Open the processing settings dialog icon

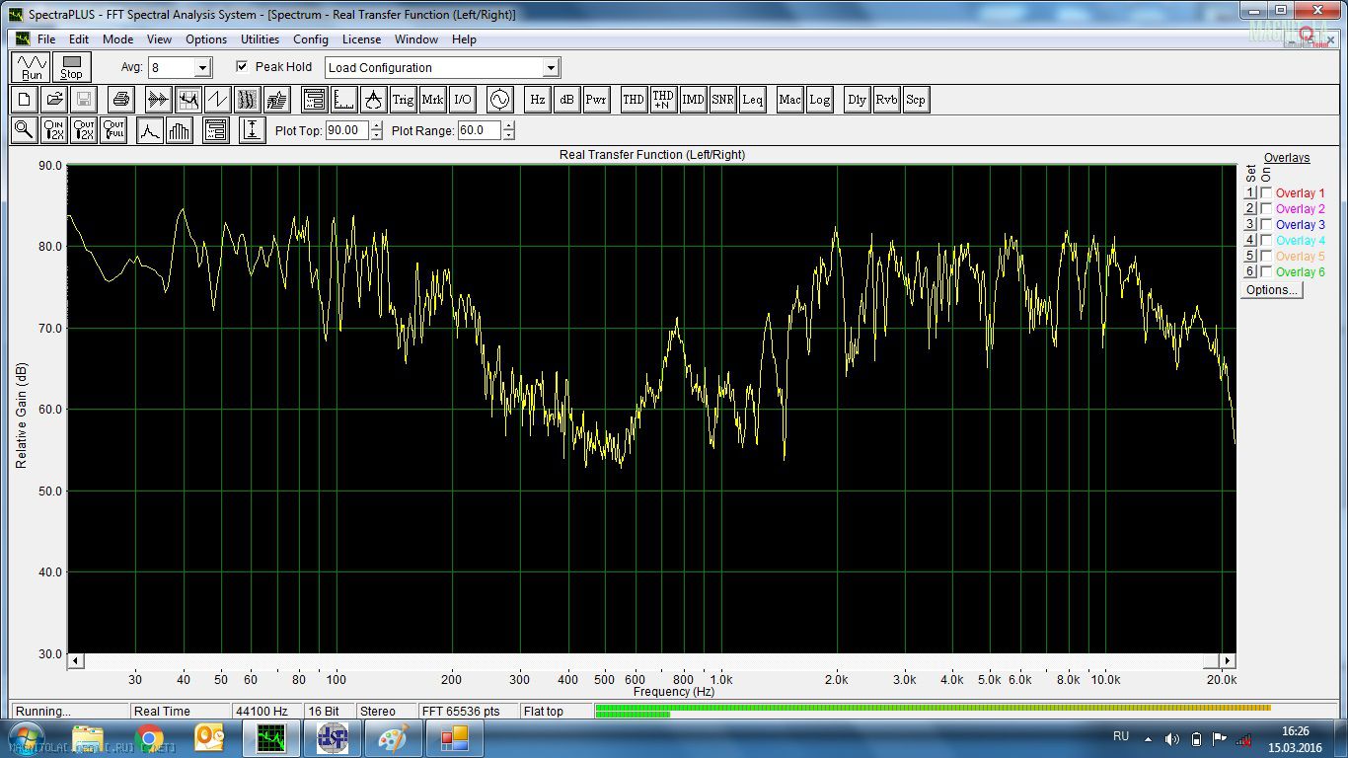pyautogui.click(x=314, y=100)
